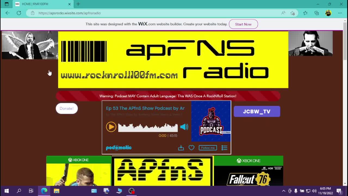Add this page to favorites
The height and width of the screenshot is (196, 348).
tap(293, 13)
